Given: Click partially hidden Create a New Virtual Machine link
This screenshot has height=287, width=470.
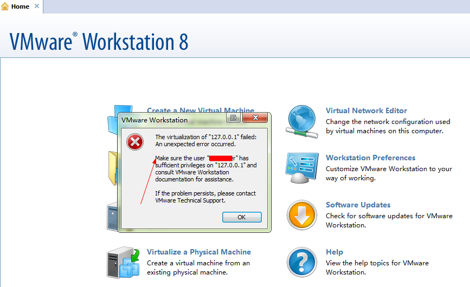Looking at the screenshot, I should tap(200, 110).
